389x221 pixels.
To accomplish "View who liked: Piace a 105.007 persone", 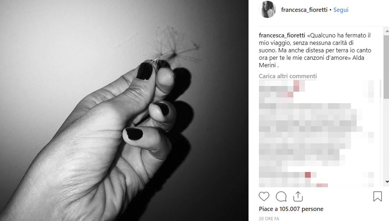I will coord(291,209).
